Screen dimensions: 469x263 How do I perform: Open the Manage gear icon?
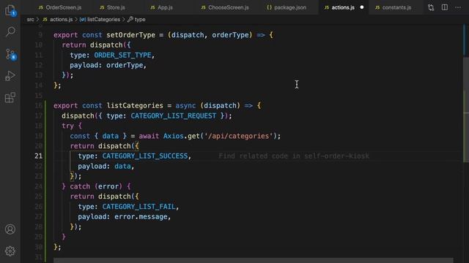coord(10,251)
